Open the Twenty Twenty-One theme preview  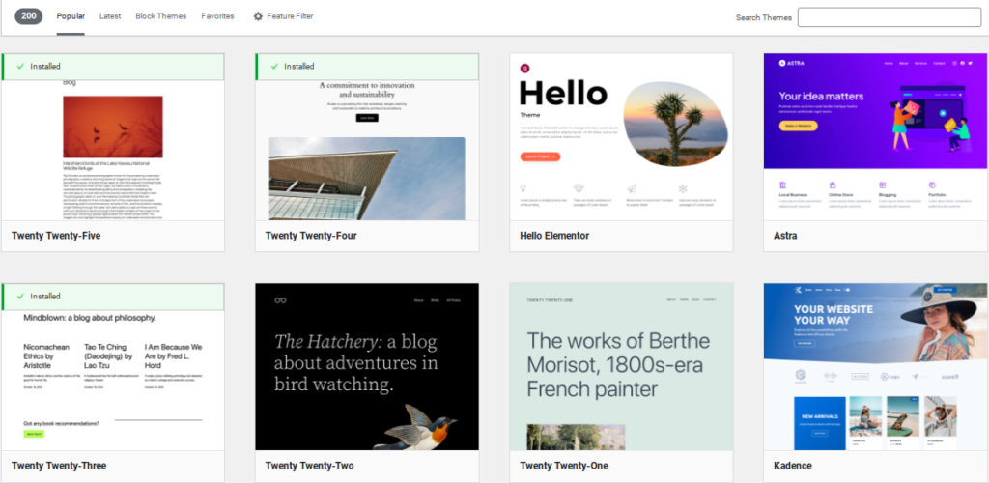point(621,367)
